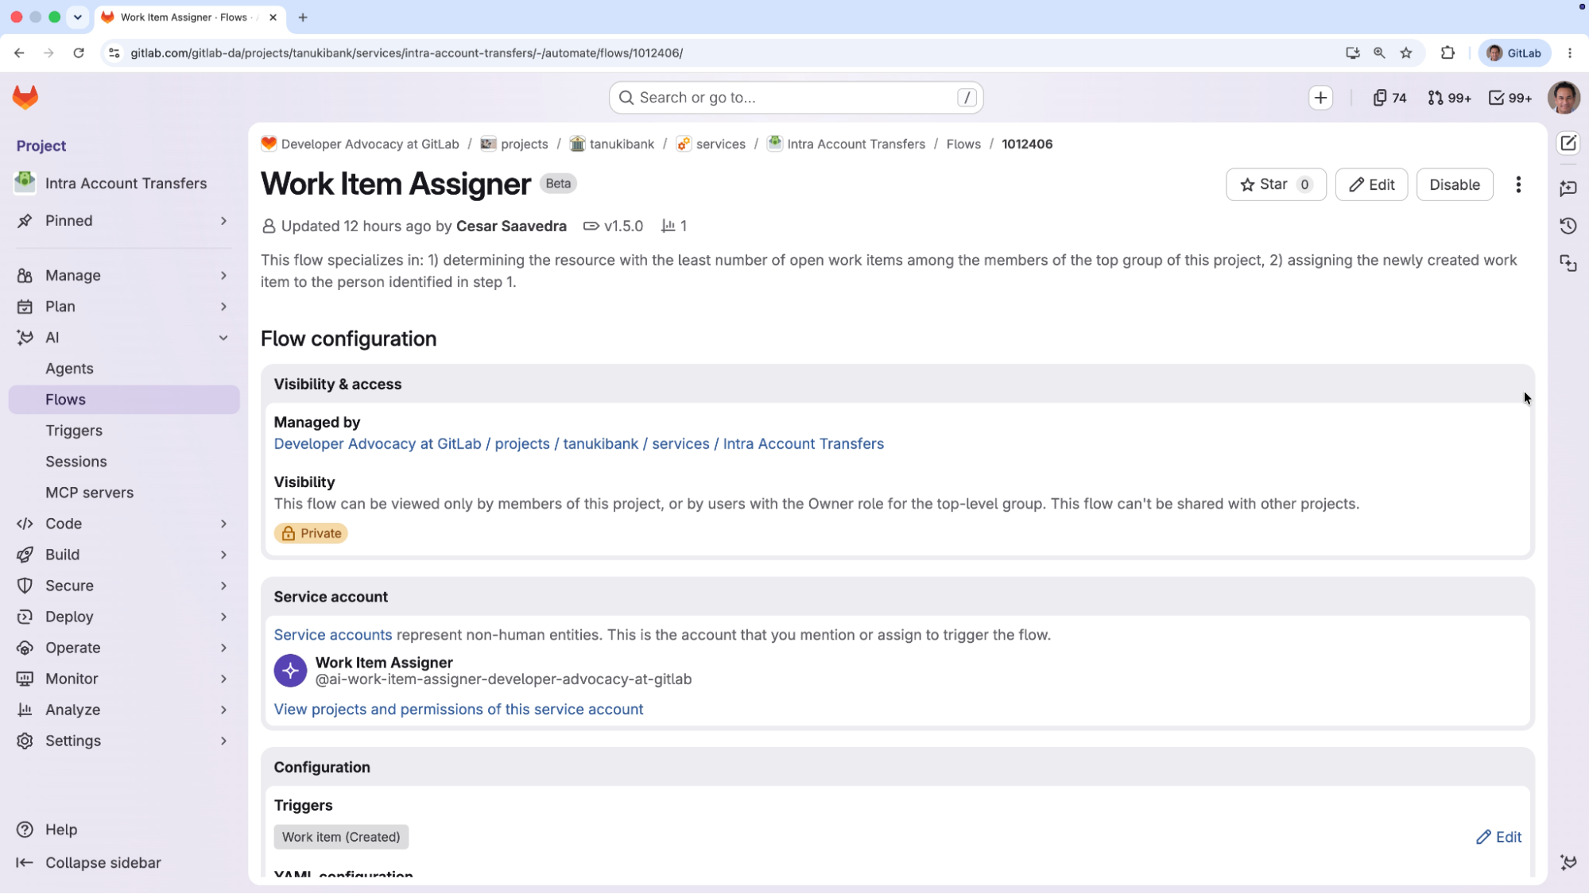Click the Beta badge beside title
Image resolution: width=1589 pixels, height=894 pixels.
558,184
